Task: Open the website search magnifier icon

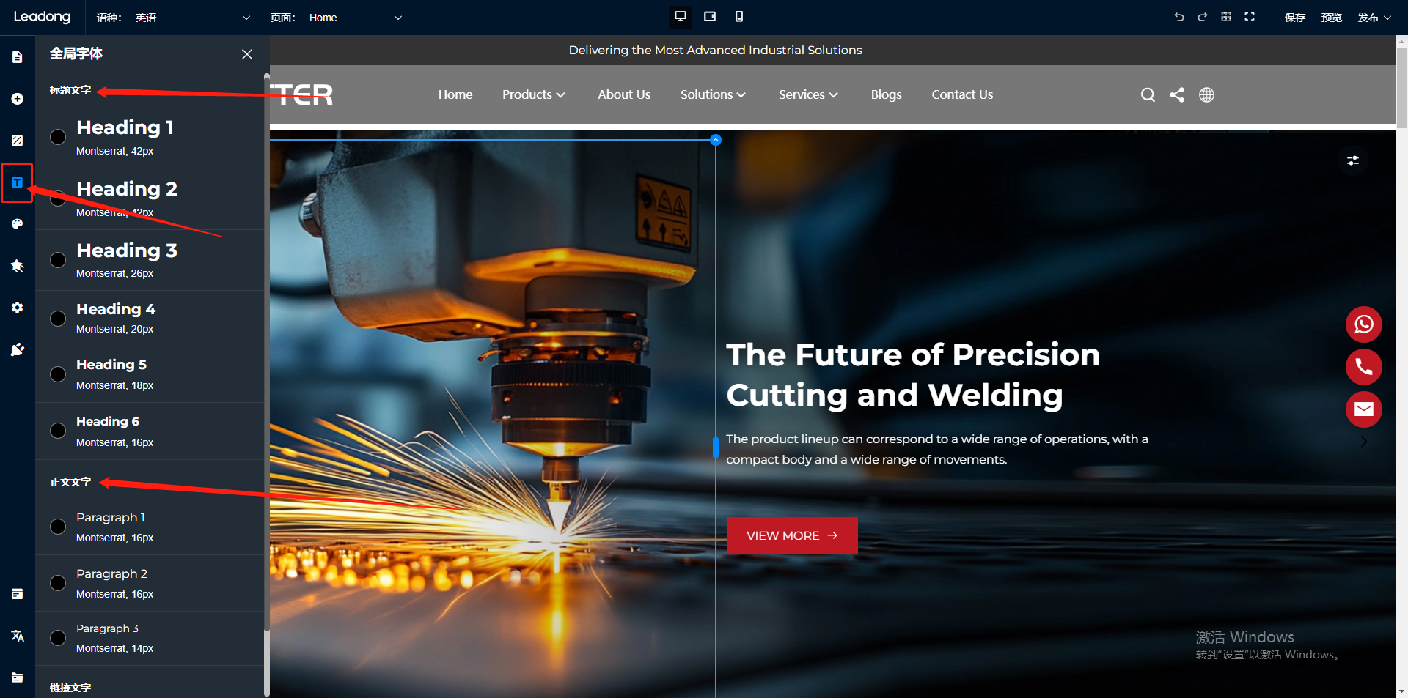Action: pos(1148,95)
